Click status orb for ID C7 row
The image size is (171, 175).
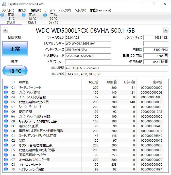click(6, 160)
